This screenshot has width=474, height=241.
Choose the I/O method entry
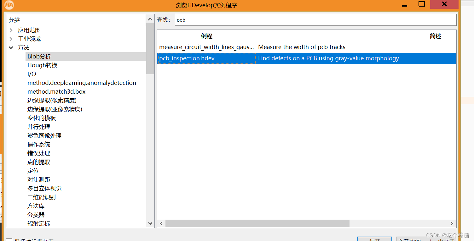tap(32, 74)
